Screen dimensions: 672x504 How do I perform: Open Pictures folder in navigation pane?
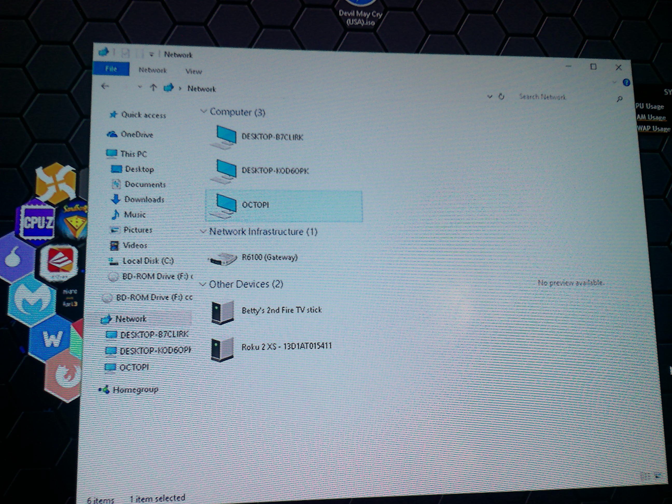pos(131,230)
